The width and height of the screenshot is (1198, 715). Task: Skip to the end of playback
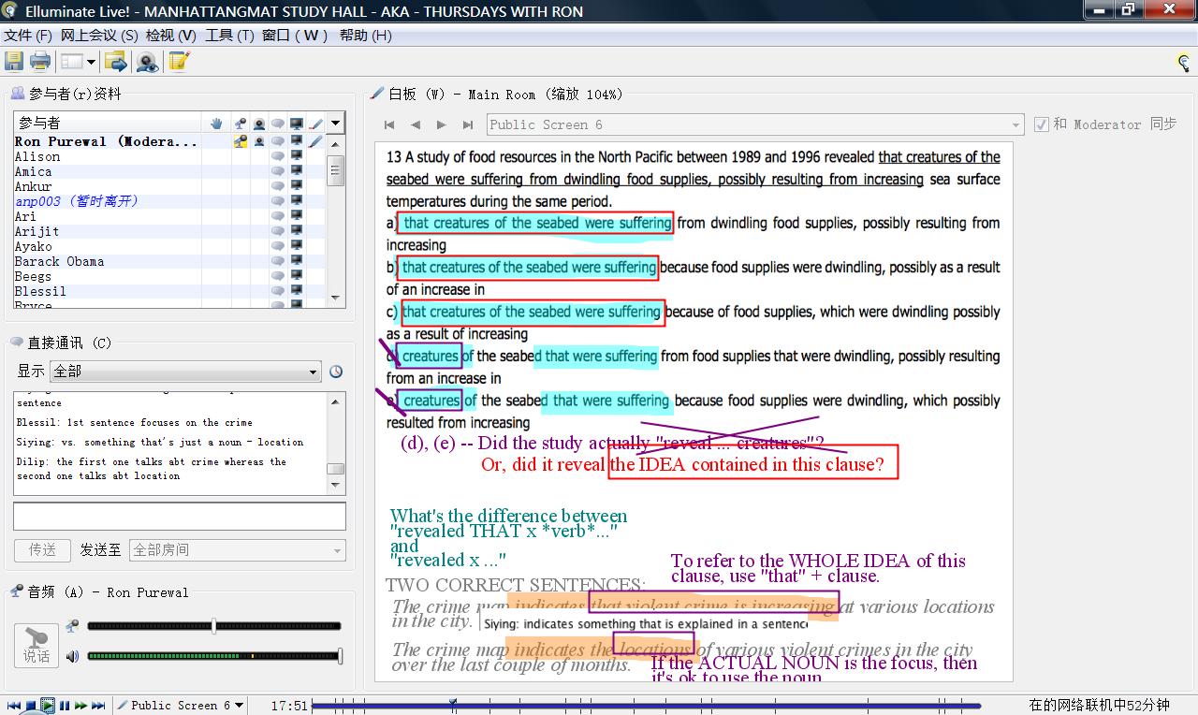click(x=98, y=706)
